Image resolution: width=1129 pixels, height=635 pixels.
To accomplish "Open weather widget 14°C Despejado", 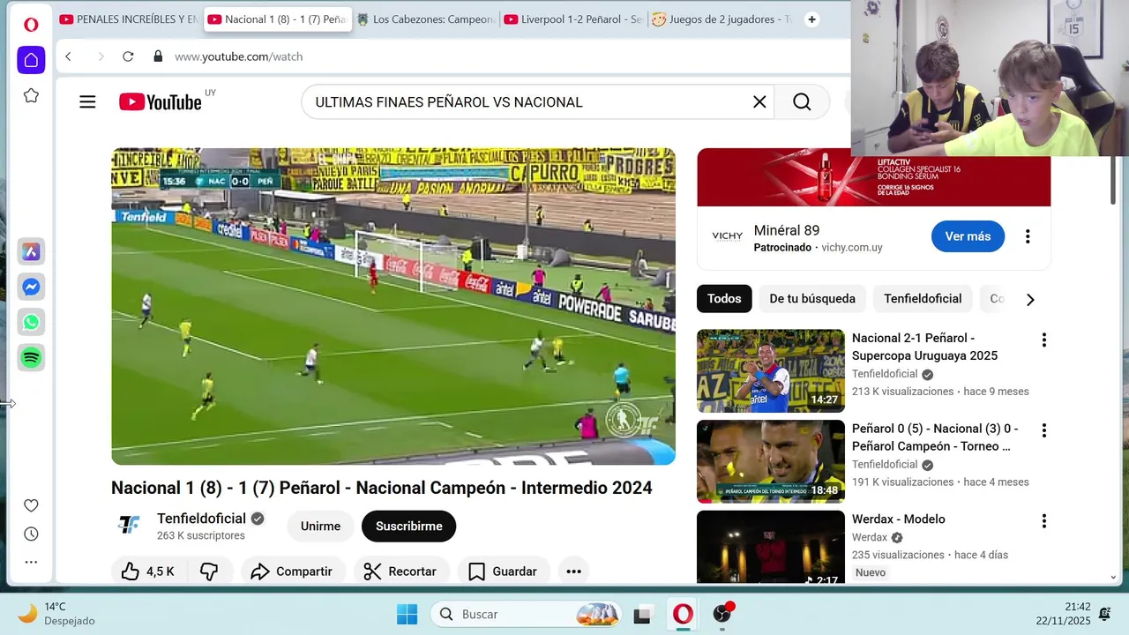I will [57, 614].
